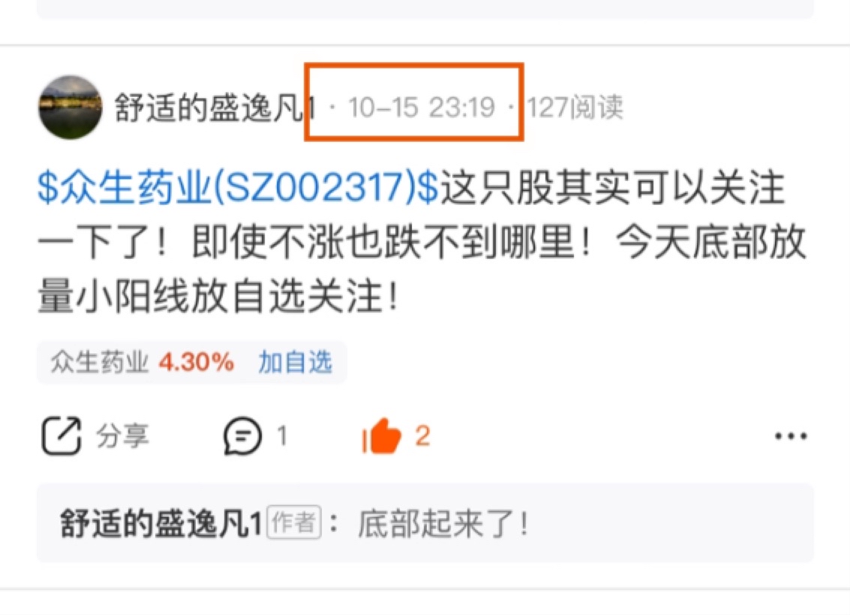The height and width of the screenshot is (615, 850).
Task: View the poster's round avatar photo
Action: tap(70, 107)
